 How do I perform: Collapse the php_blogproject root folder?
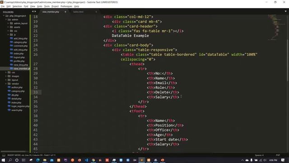pyautogui.click(x=4, y=16)
